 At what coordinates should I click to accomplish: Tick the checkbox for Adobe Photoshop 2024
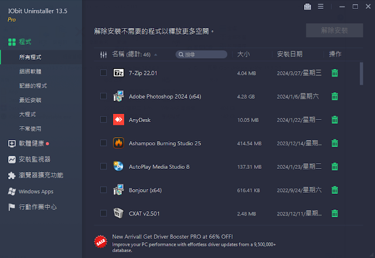pyautogui.click(x=103, y=96)
